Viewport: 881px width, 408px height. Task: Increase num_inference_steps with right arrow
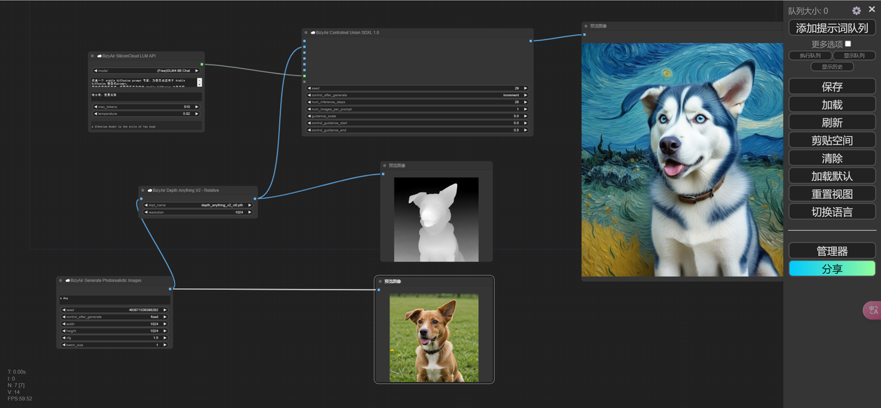[527, 102]
